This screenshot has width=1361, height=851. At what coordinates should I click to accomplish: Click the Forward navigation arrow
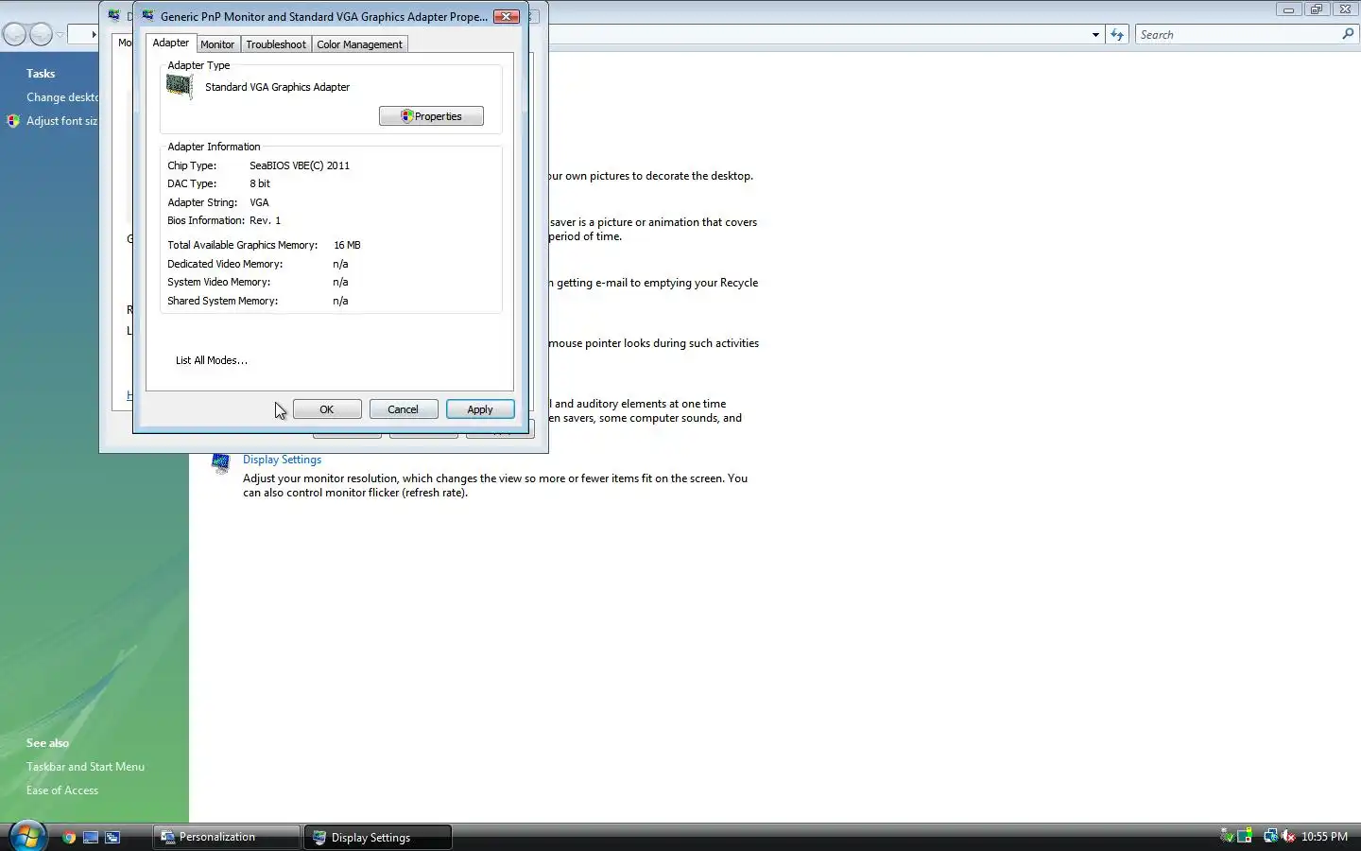click(41, 35)
